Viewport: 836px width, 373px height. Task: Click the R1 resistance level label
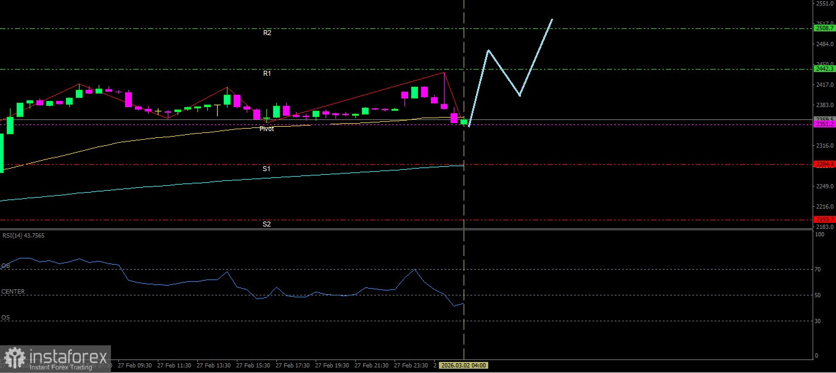[267, 73]
